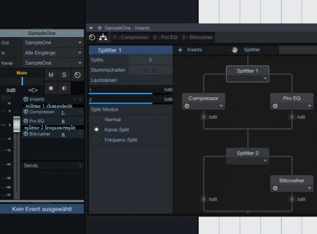The height and width of the screenshot is (234, 317).
Task: Click the channel volume fader handle
Action: (17, 124)
